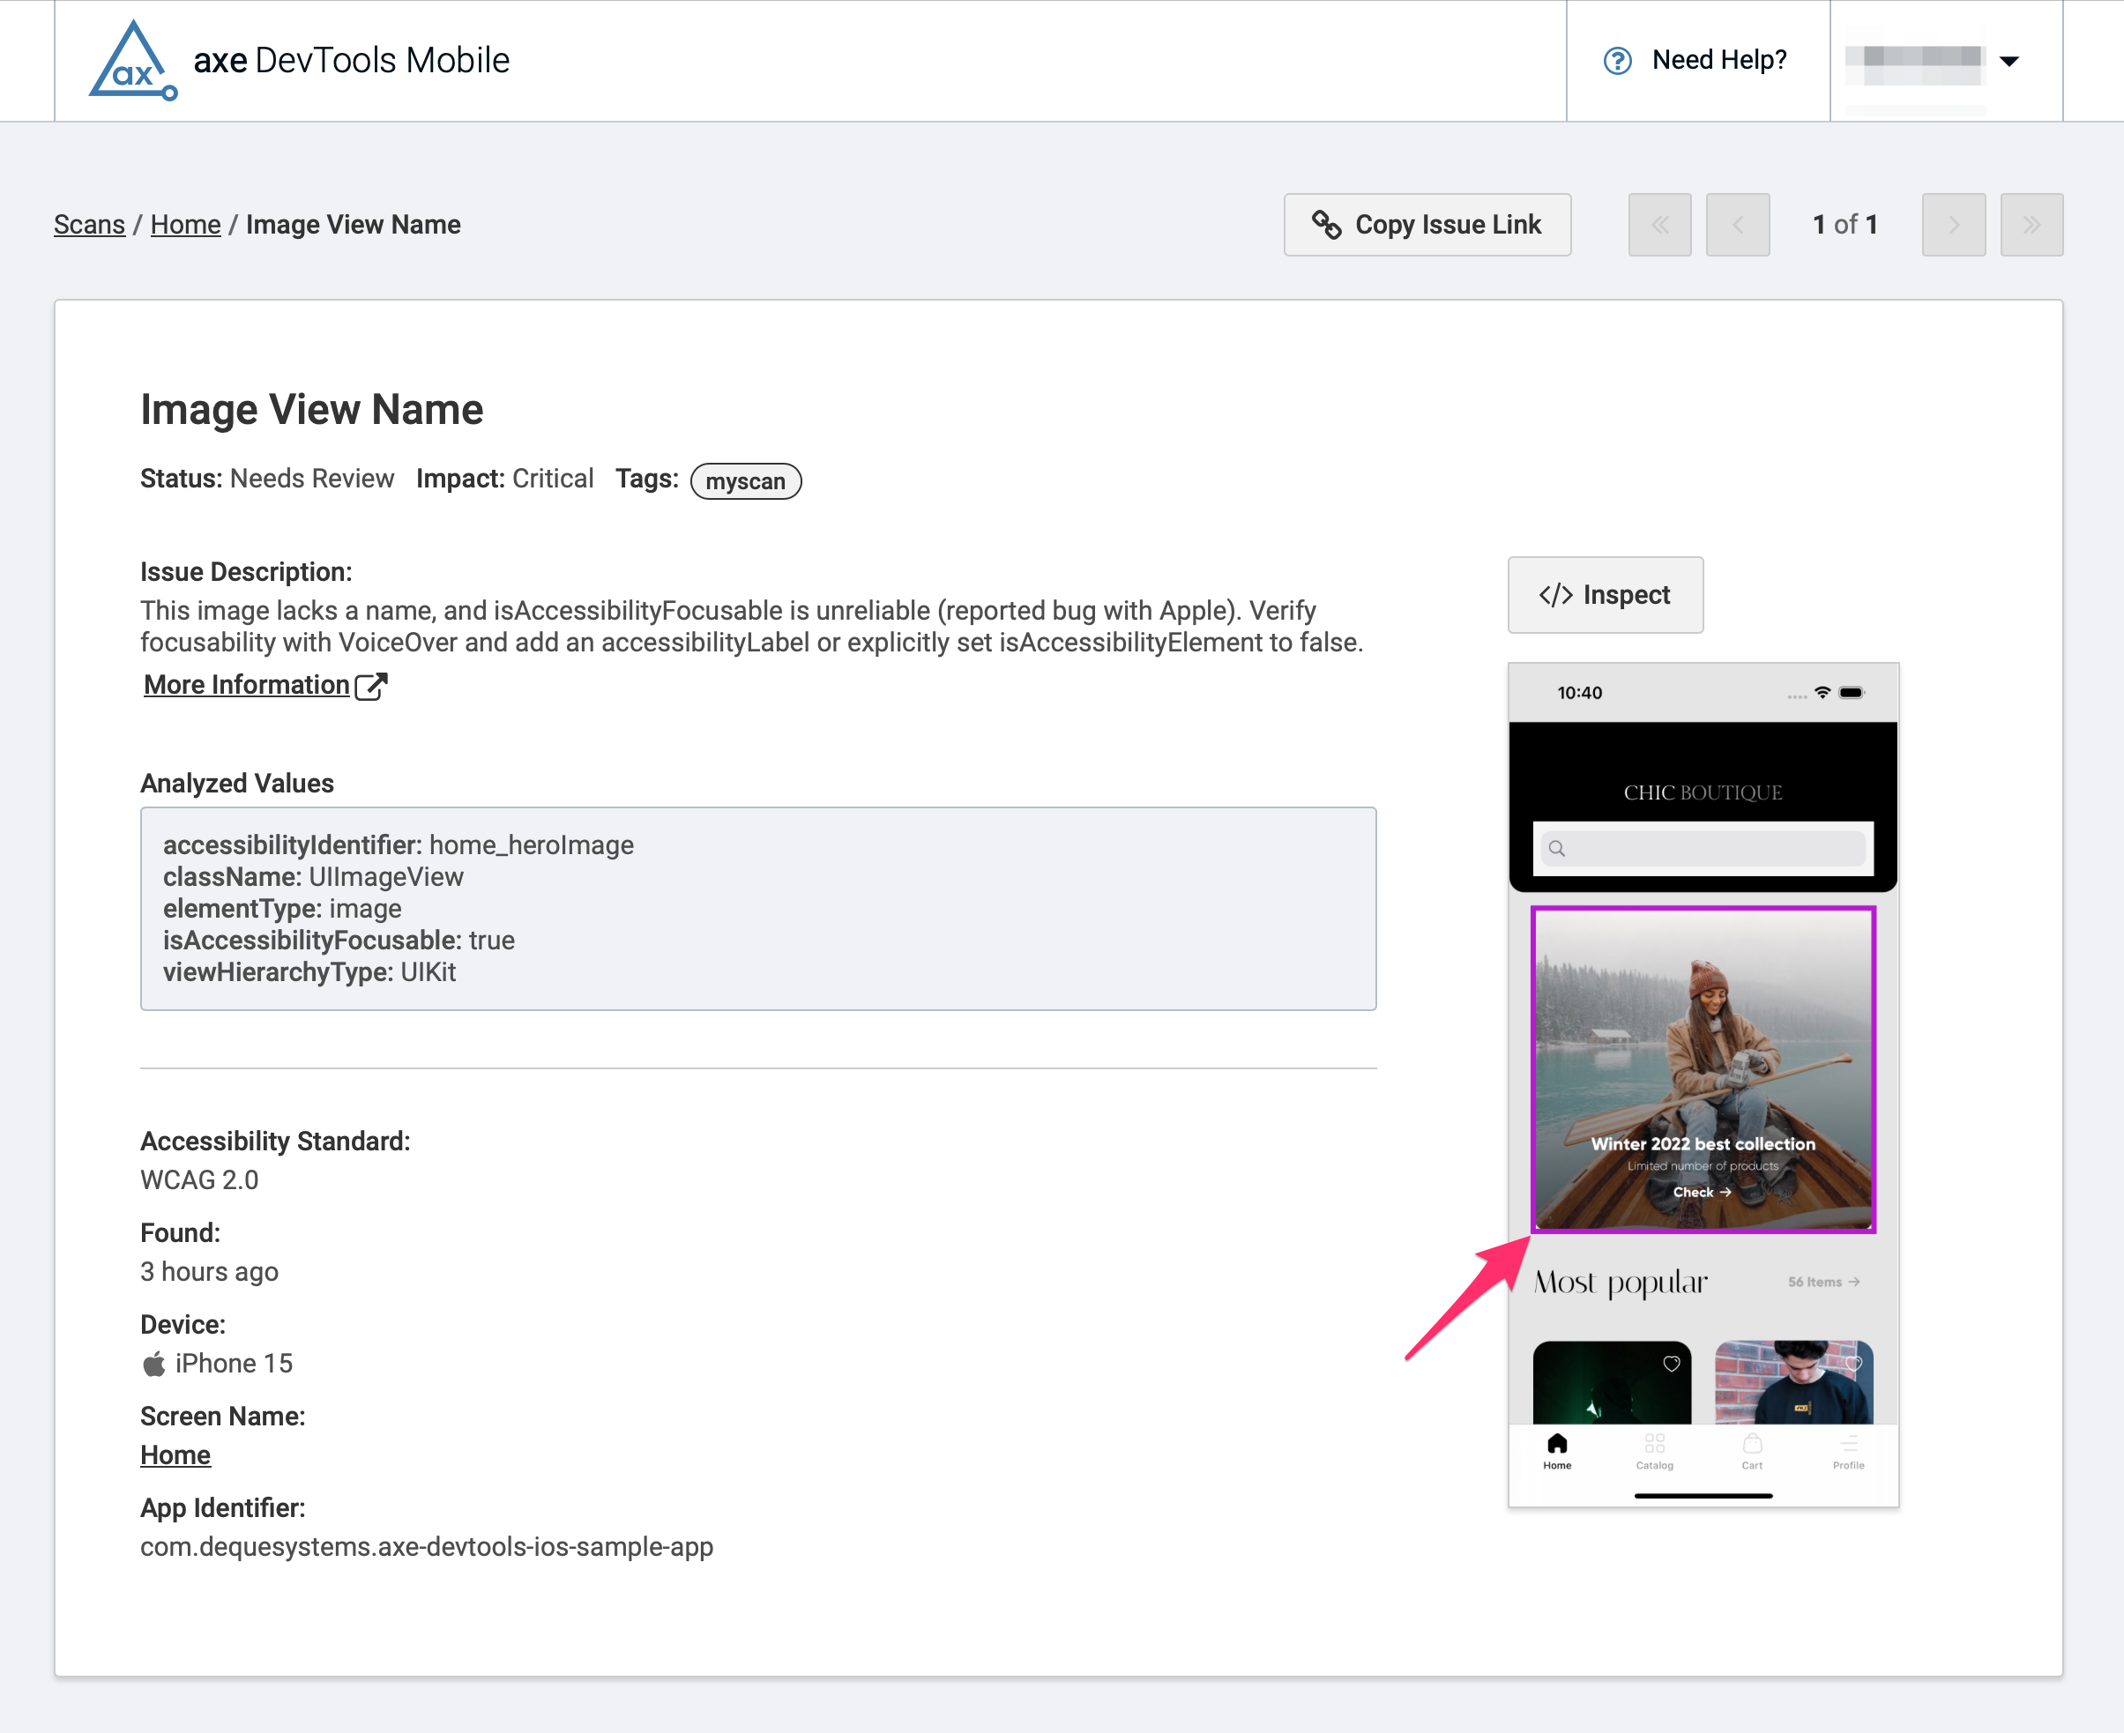Click the chain-link icon inside Copy Issue Link
Image resolution: width=2124 pixels, height=1733 pixels.
point(1328,225)
